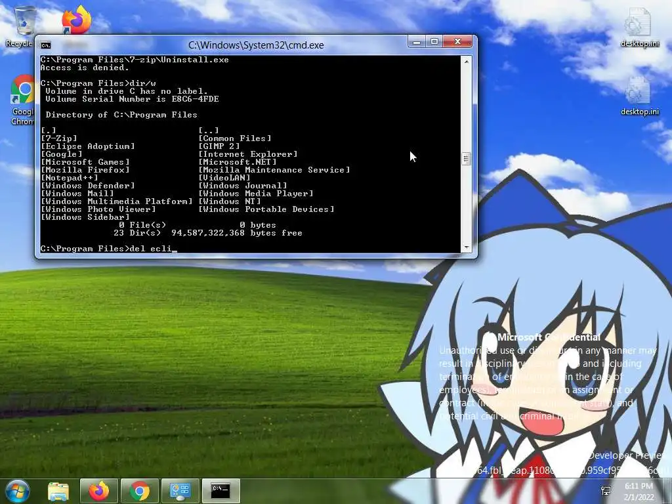The image size is (672, 504).
Task: Select the lower desktop.ini file icon
Action: (x=639, y=95)
